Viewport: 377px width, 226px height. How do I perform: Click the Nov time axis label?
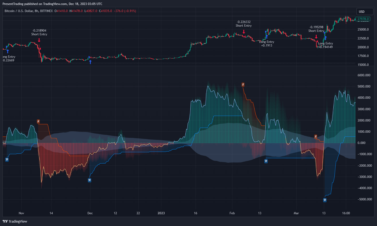(21, 213)
